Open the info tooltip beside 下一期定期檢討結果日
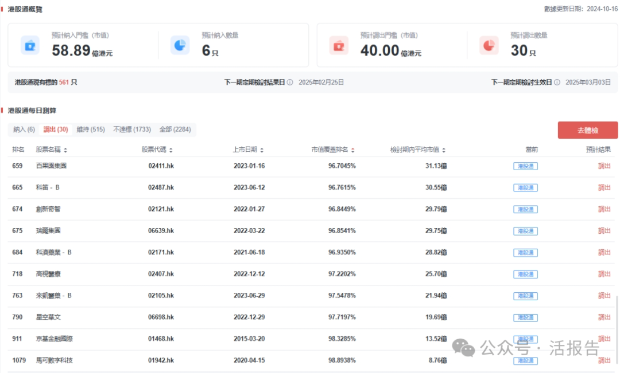This screenshot has height=373, width=620. 291,82
